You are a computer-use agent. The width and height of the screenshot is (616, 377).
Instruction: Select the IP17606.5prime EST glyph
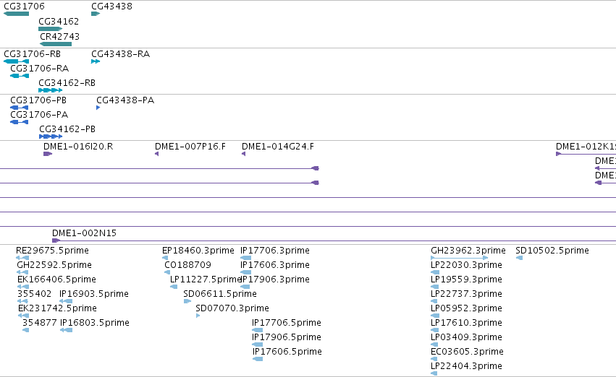click(258, 358)
